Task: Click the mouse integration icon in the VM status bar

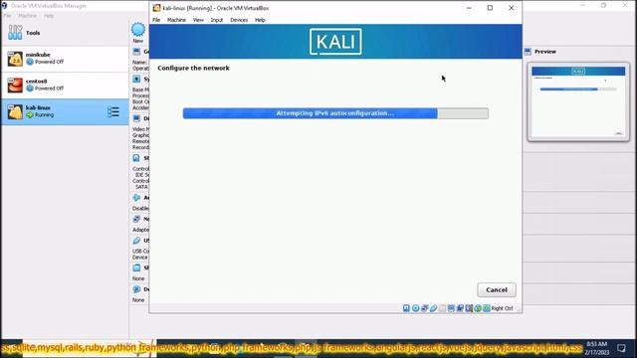Action: (478, 308)
